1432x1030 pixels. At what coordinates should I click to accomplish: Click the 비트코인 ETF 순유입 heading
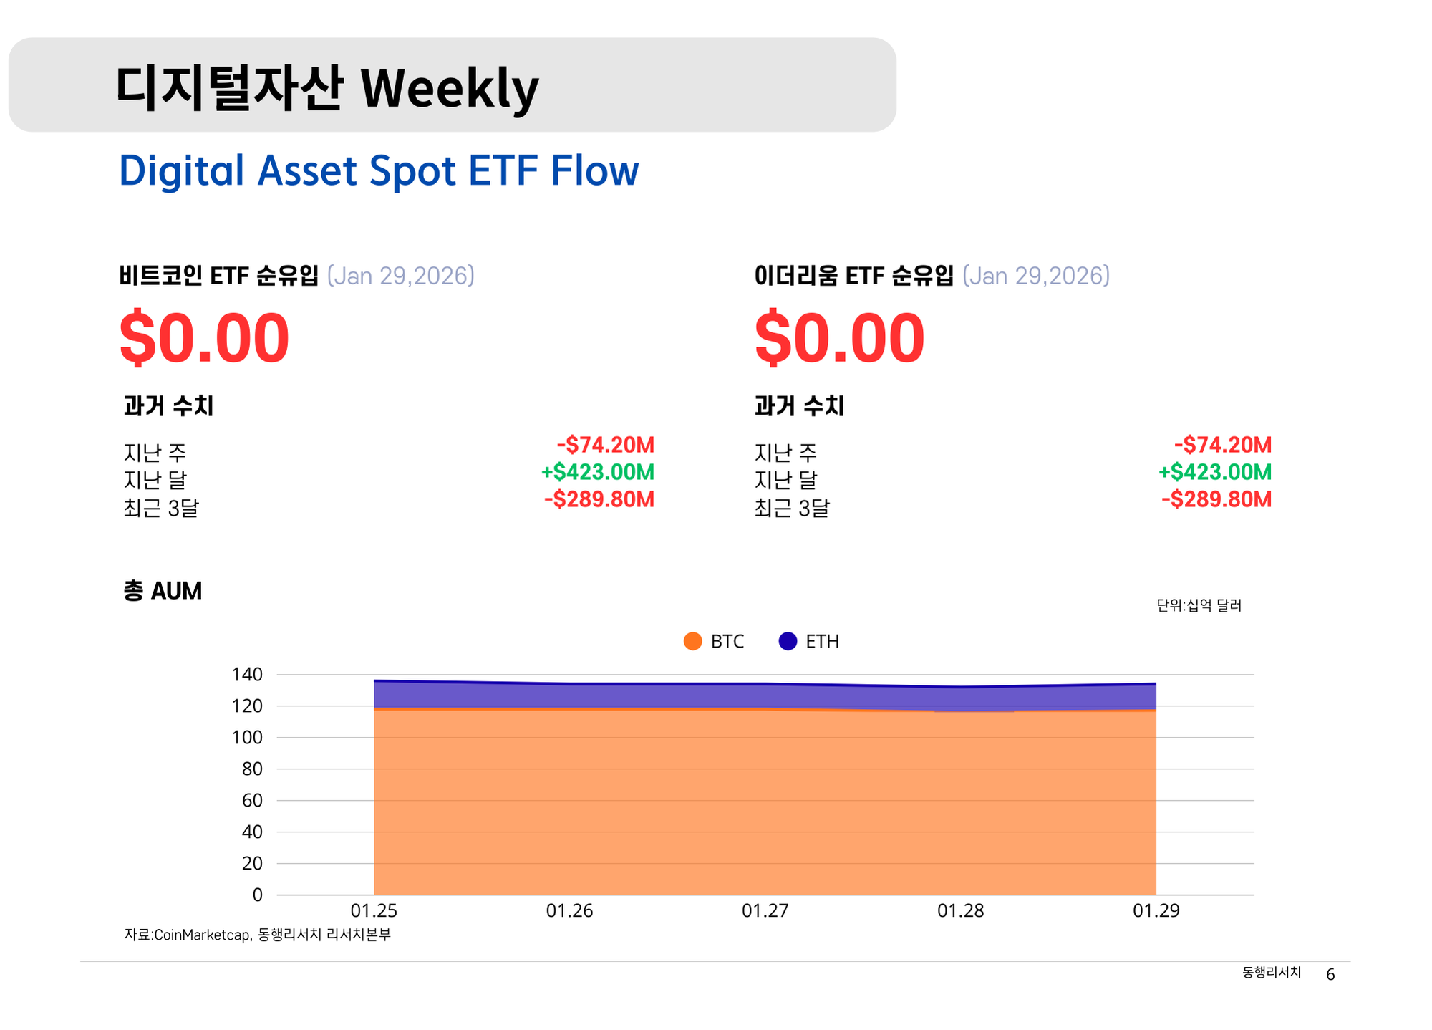point(219,276)
